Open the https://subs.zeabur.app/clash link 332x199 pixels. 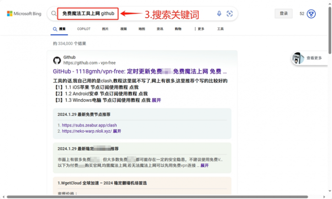tap(89, 125)
